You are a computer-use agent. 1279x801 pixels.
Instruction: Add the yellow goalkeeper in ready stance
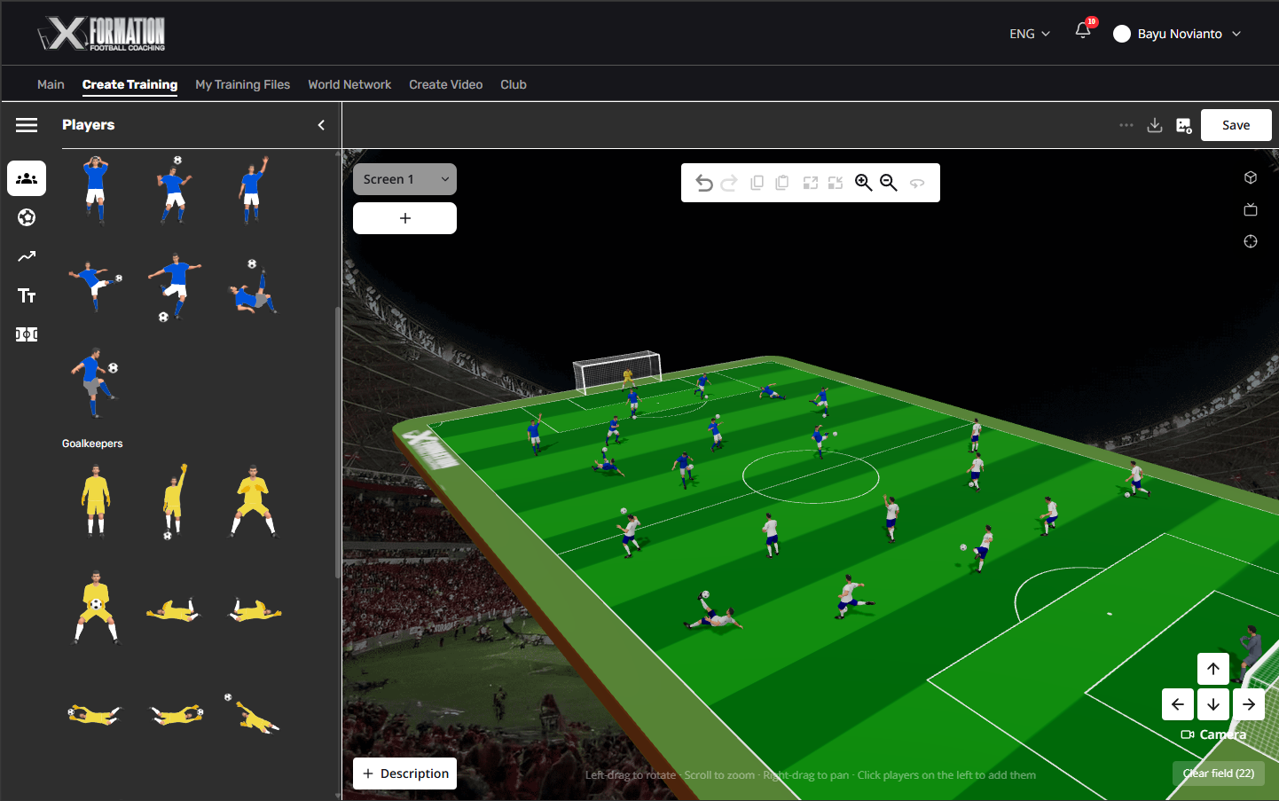[253, 501]
